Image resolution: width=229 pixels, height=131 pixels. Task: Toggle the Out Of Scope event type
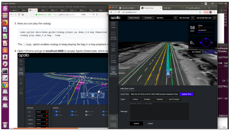pyautogui.click(x=174, y=99)
